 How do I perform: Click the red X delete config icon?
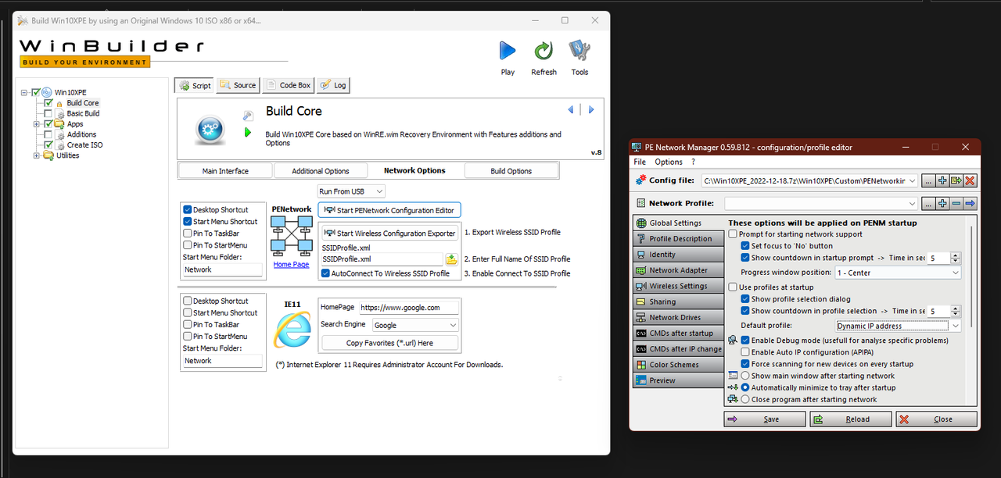(971, 180)
